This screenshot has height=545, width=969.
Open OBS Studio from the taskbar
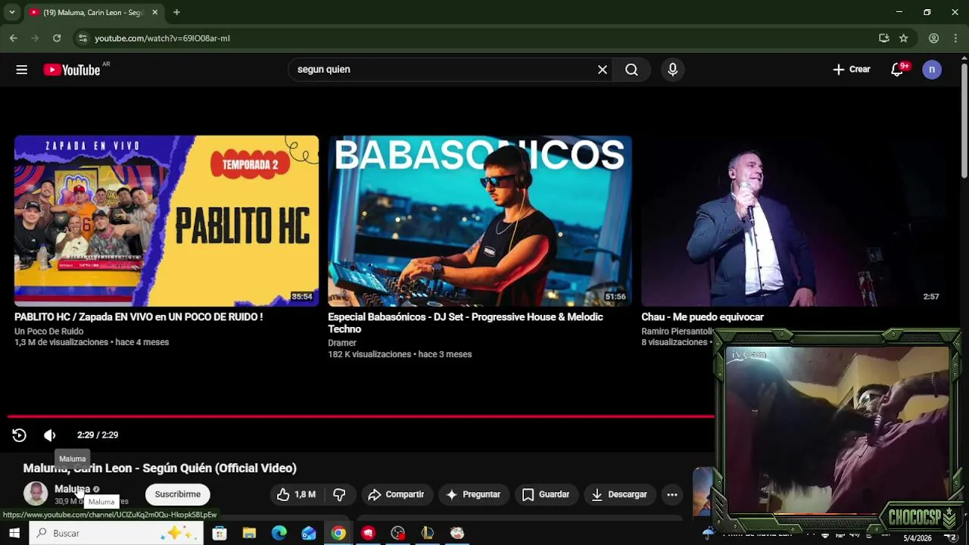point(398,533)
